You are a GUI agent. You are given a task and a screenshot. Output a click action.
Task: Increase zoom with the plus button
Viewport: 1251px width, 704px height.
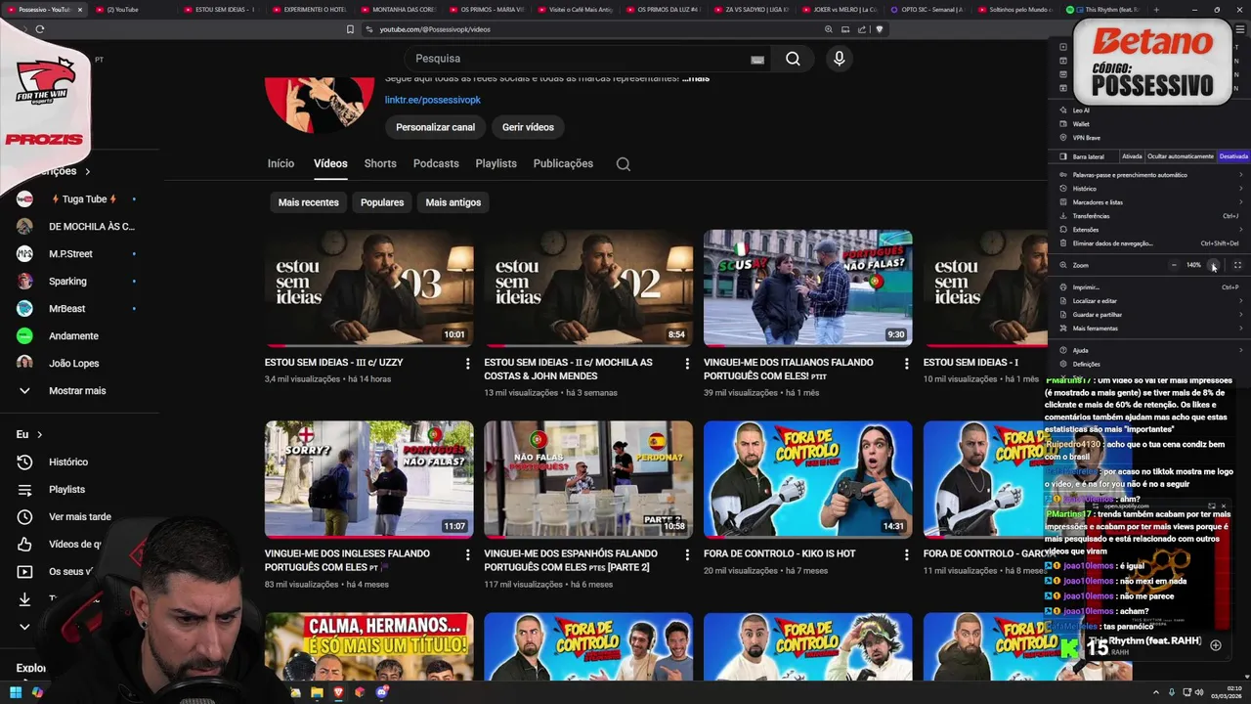click(x=1214, y=265)
